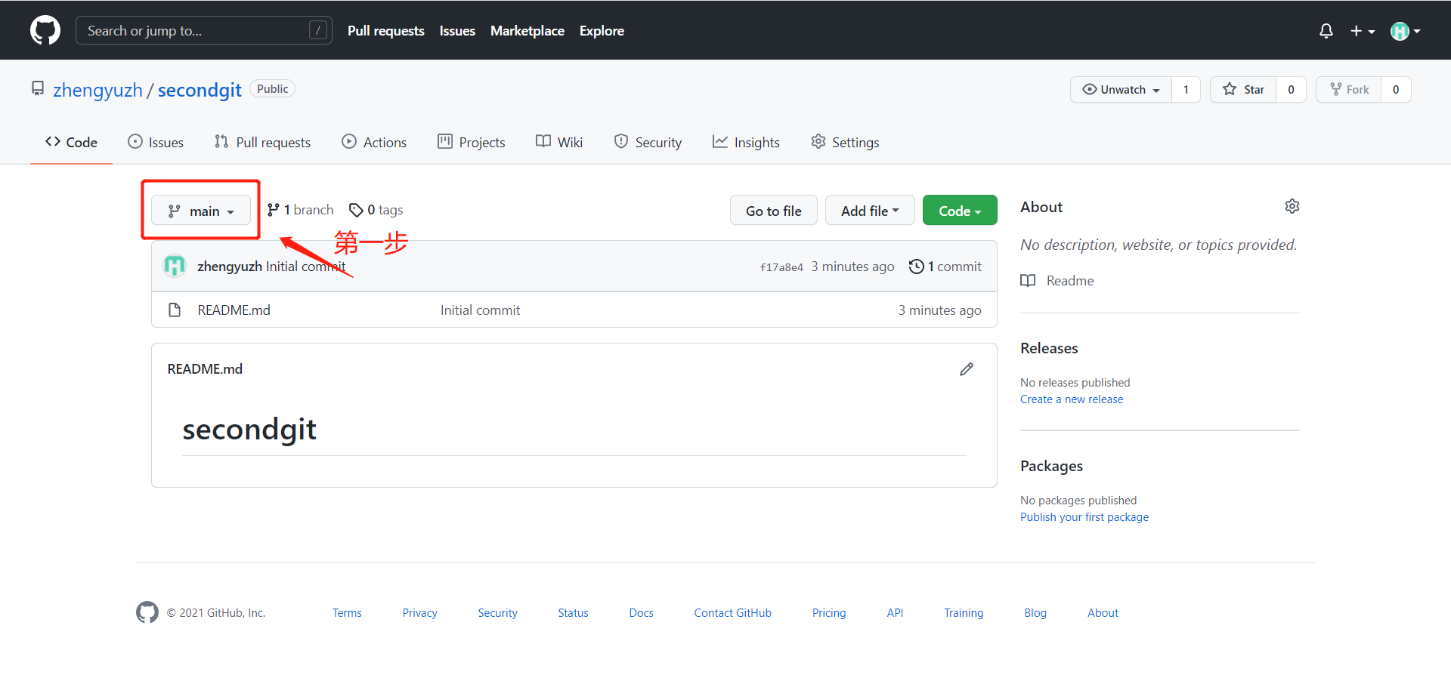
Task: Click Create a new release
Action: [1072, 399]
